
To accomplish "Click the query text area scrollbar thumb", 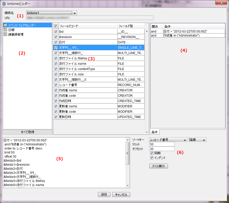I will tap(128, 153).
